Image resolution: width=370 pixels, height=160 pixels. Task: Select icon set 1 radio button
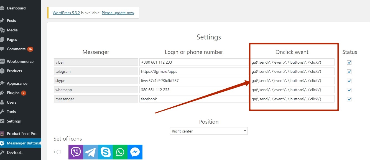[x=58, y=152]
